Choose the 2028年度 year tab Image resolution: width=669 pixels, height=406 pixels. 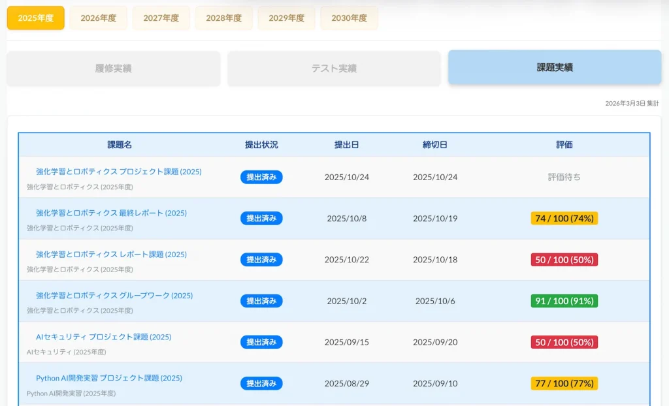[224, 18]
